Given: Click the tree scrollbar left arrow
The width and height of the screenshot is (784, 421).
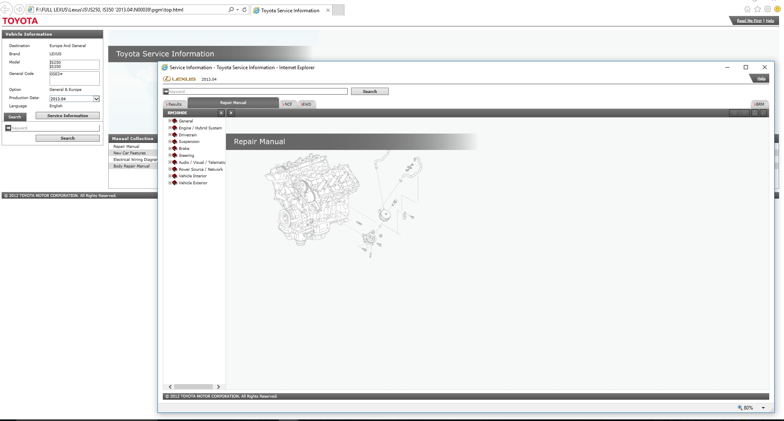Looking at the screenshot, I should [170, 387].
